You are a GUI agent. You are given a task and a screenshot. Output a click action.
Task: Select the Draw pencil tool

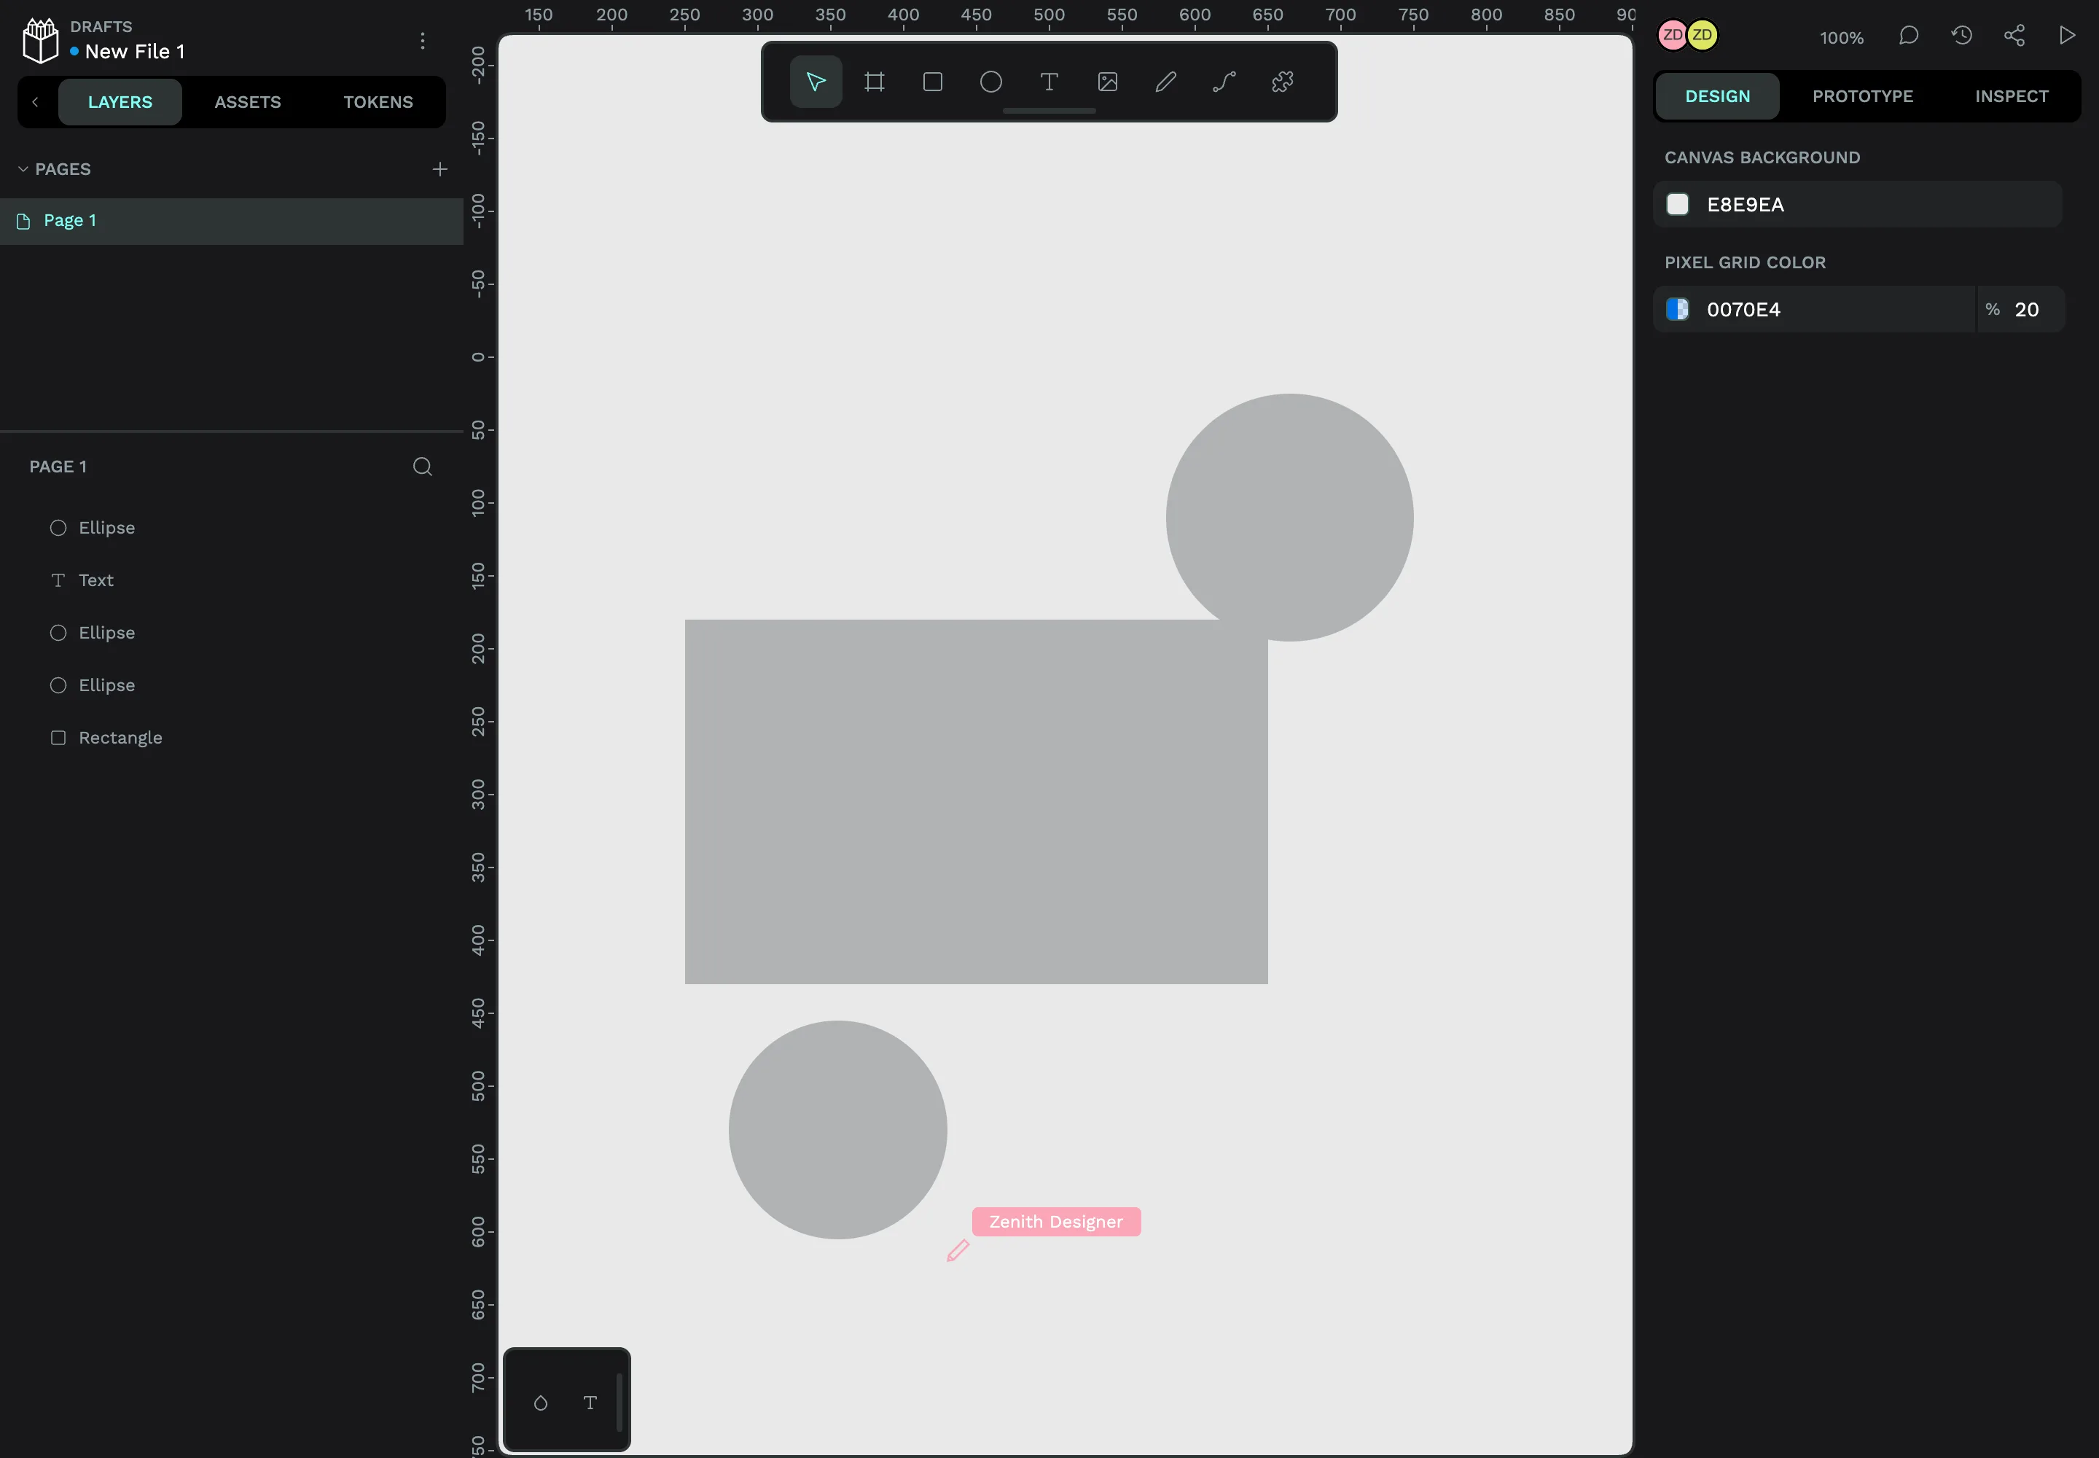coord(1165,82)
